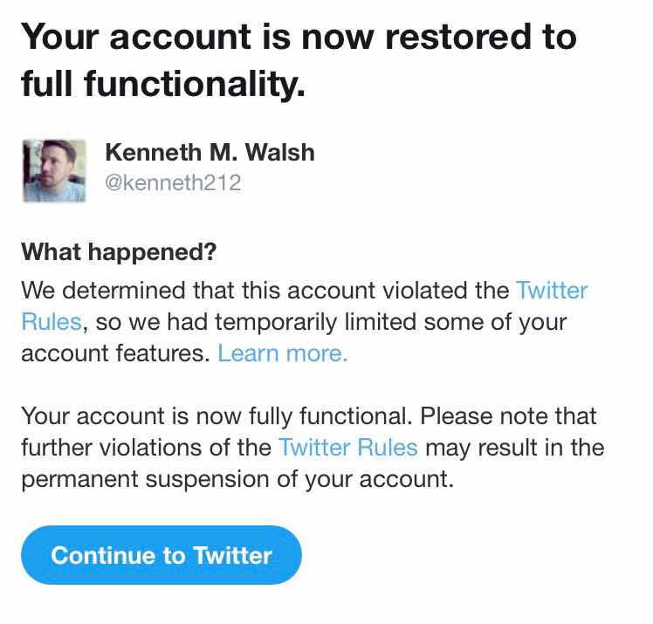This screenshot has height=624, width=653.
Task: Click the 'Rules' link before ', so we had'
Action: tap(52, 322)
